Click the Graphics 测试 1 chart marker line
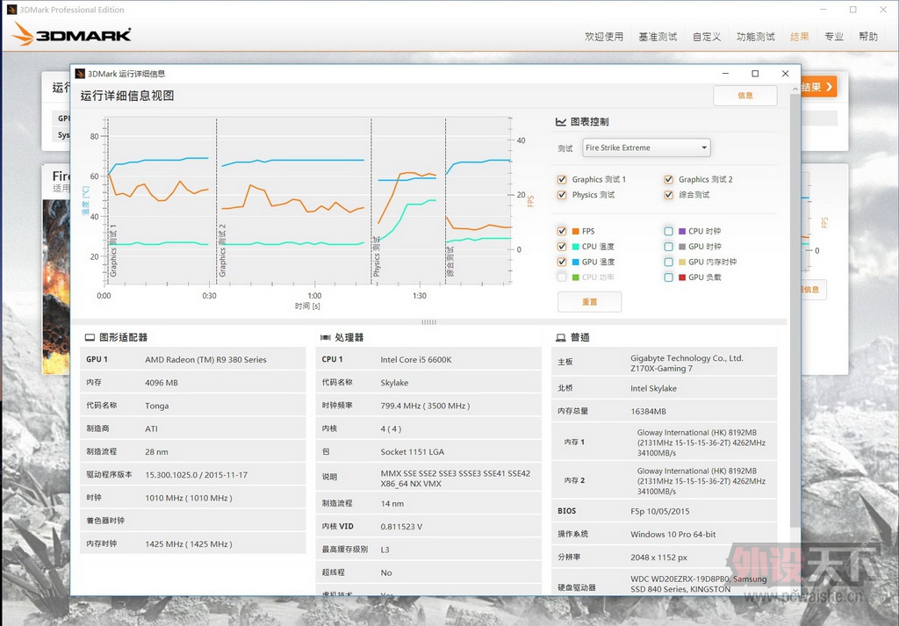 108,201
